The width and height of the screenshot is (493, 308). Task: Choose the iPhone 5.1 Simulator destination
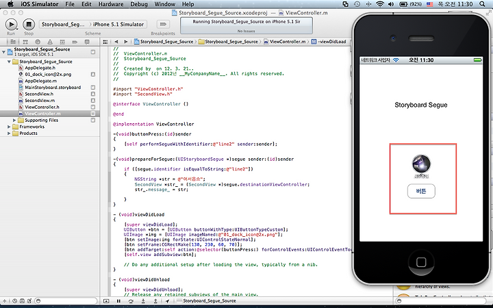tap(118, 24)
